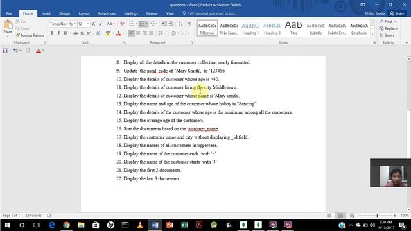Toggle Italic formatting
This screenshot has height=231, width=411.
tap(58, 33)
